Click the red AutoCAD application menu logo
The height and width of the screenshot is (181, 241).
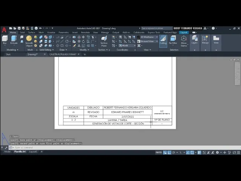click(4, 30)
